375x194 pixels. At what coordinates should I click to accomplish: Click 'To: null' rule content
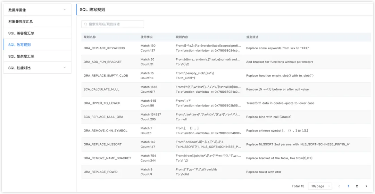coord(181,119)
